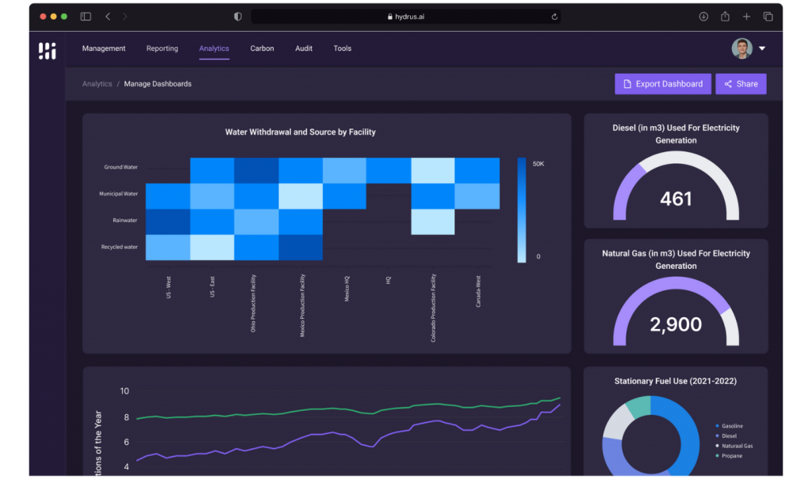Click the Export Dashboard button

[x=663, y=84]
